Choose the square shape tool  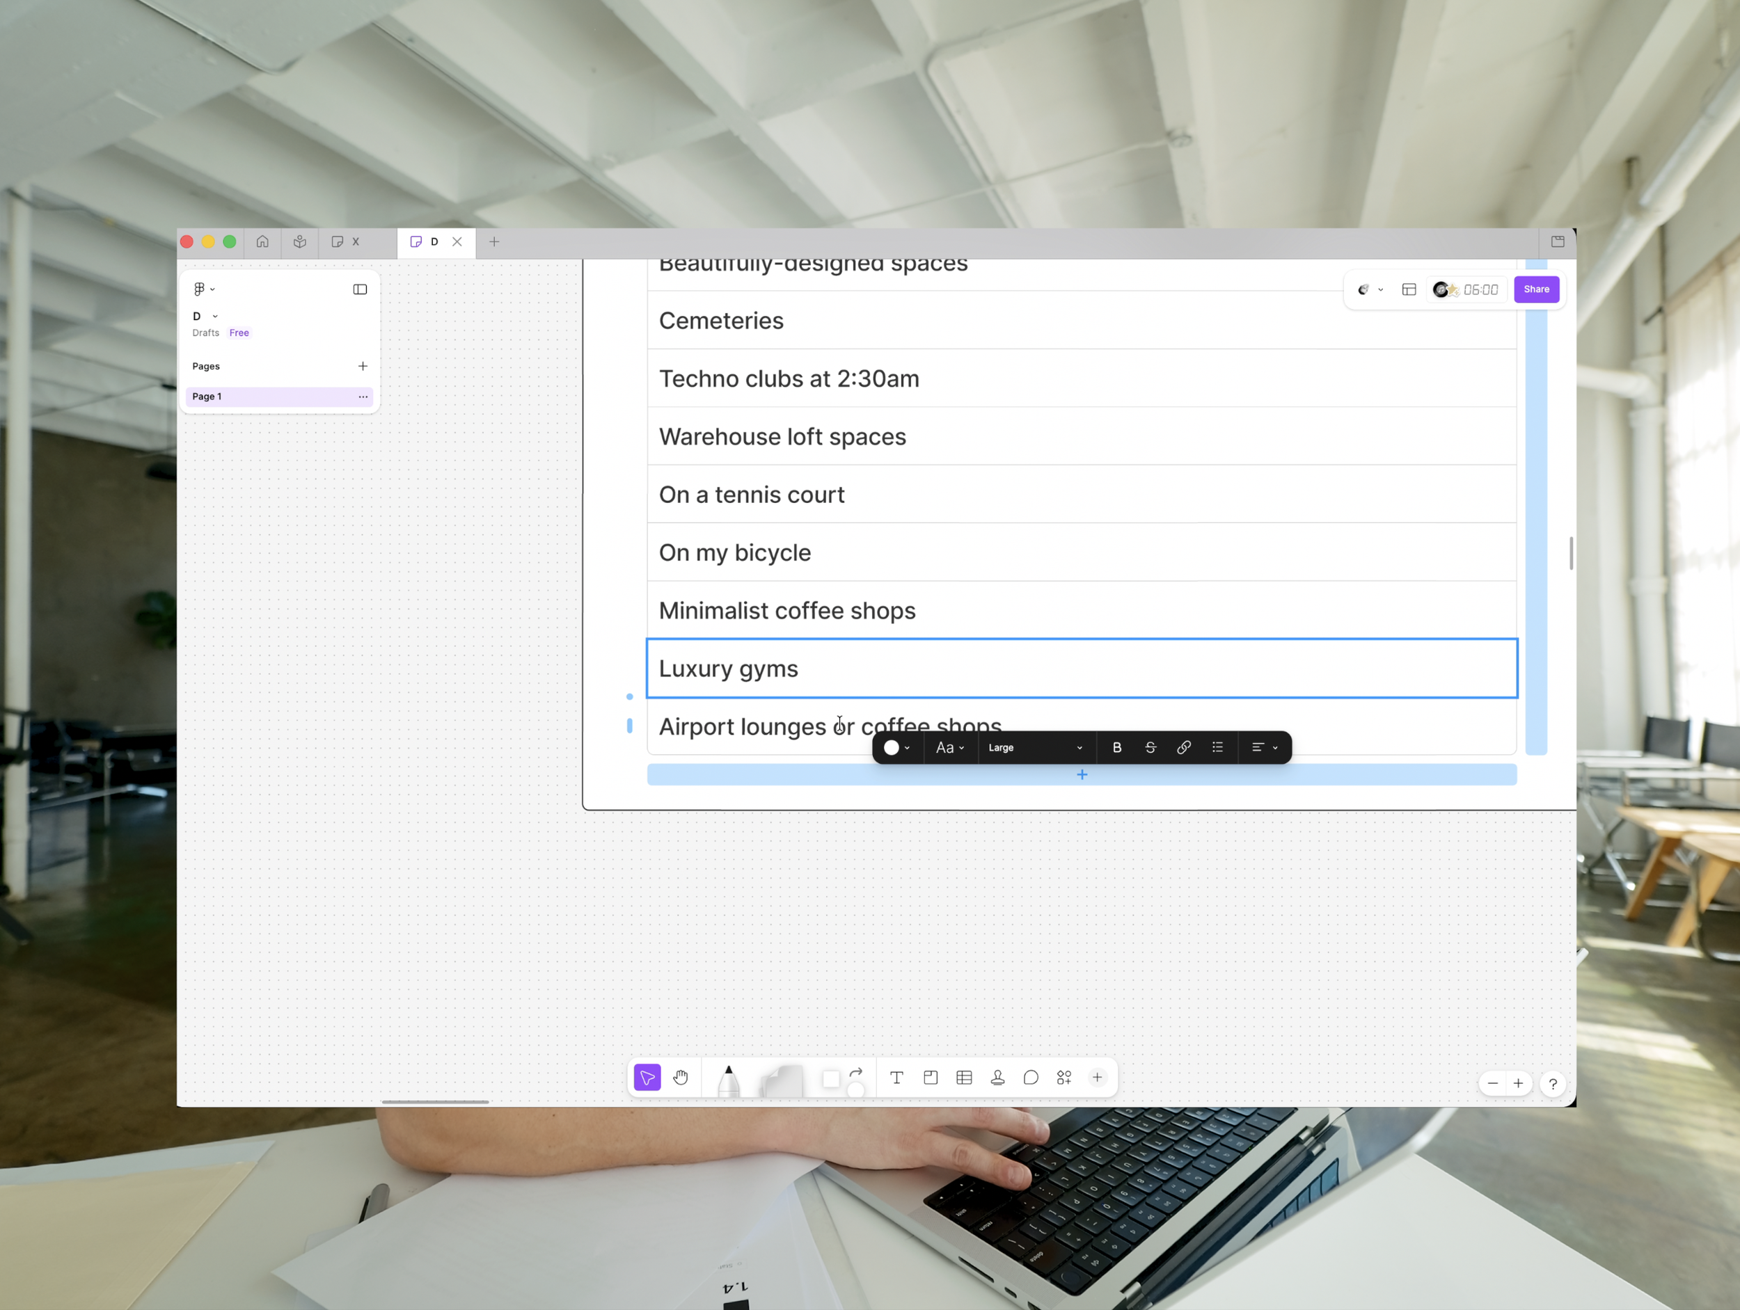830,1079
